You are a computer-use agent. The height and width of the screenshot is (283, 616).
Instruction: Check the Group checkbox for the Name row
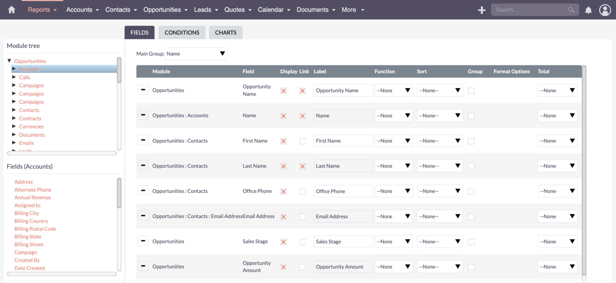click(x=471, y=116)
